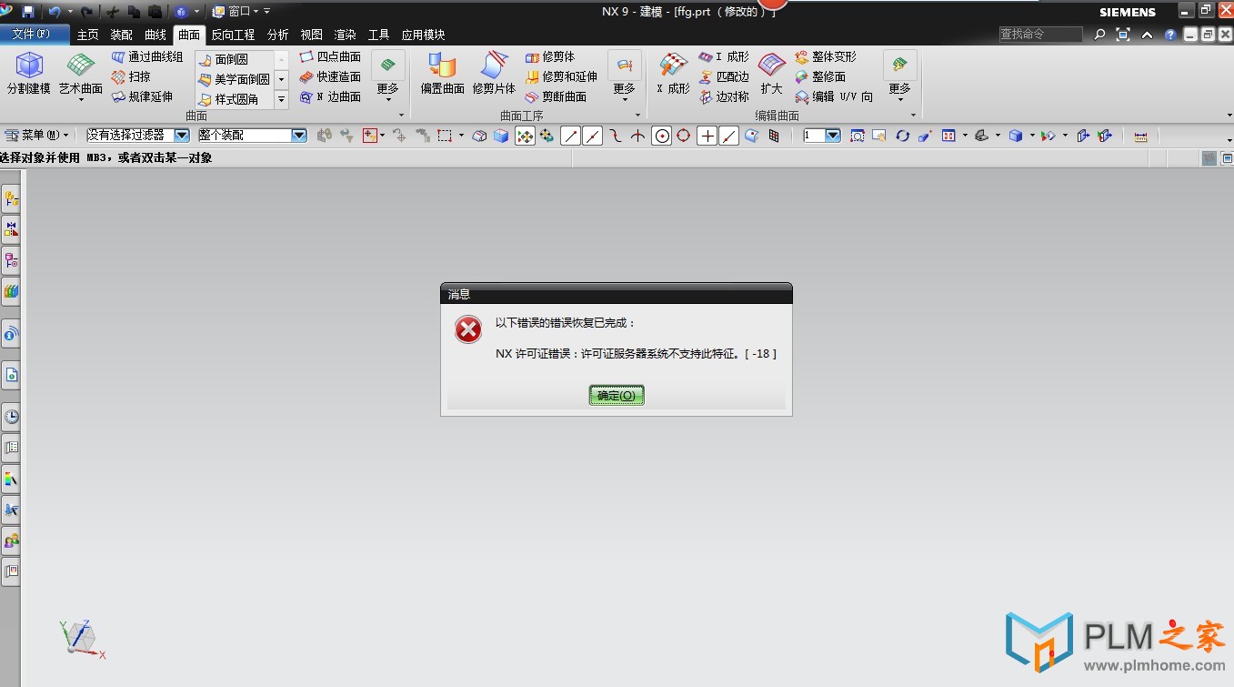Choose 修剪体 trim body
This screenshot has width=1234, height=687.
[550, 56]
